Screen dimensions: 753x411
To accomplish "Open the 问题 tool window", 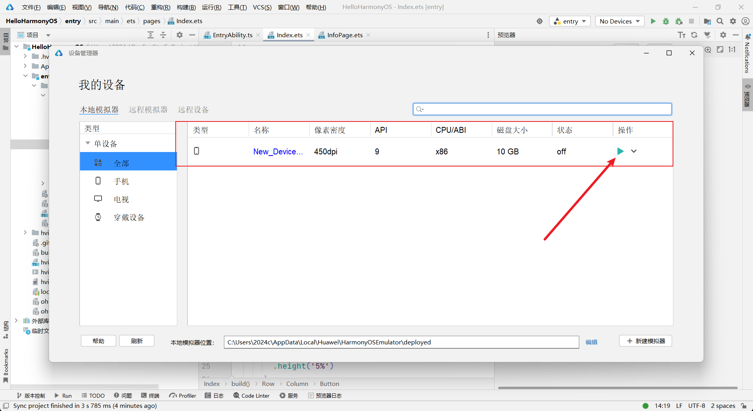I will (123, 396).
